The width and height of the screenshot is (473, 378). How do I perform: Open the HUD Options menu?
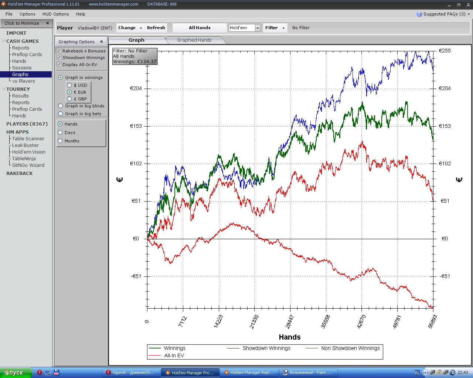click(55, 14)
